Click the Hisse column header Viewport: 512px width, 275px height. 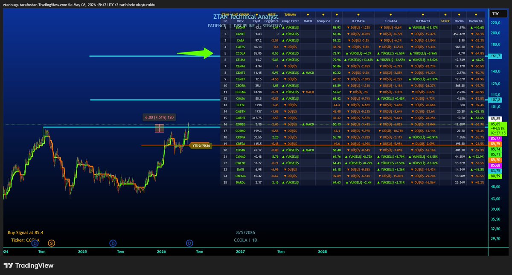(x=241, y=20)
